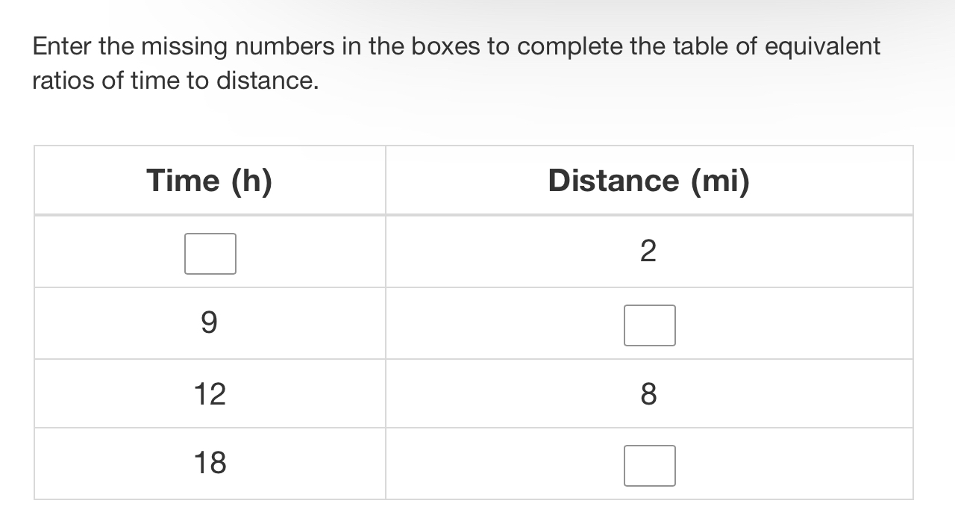Image resolution: width=955 pixels, height=524 pixels.
Task: Click the table border between the columns
Action: coord(385,321)
